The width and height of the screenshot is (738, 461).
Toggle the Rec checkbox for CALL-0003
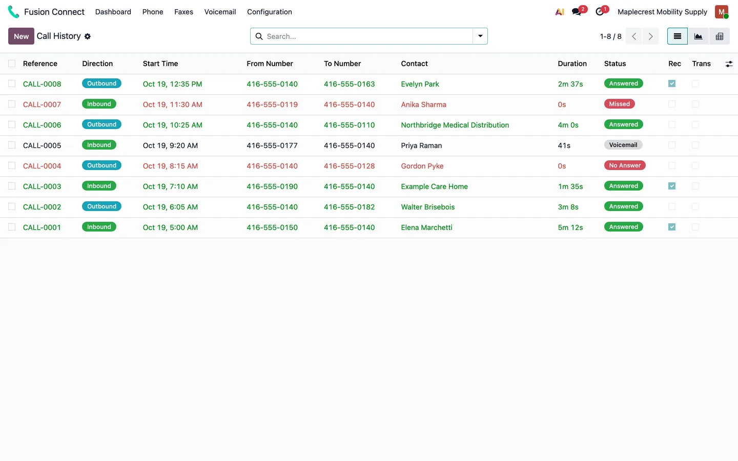[x=672, y=186]
